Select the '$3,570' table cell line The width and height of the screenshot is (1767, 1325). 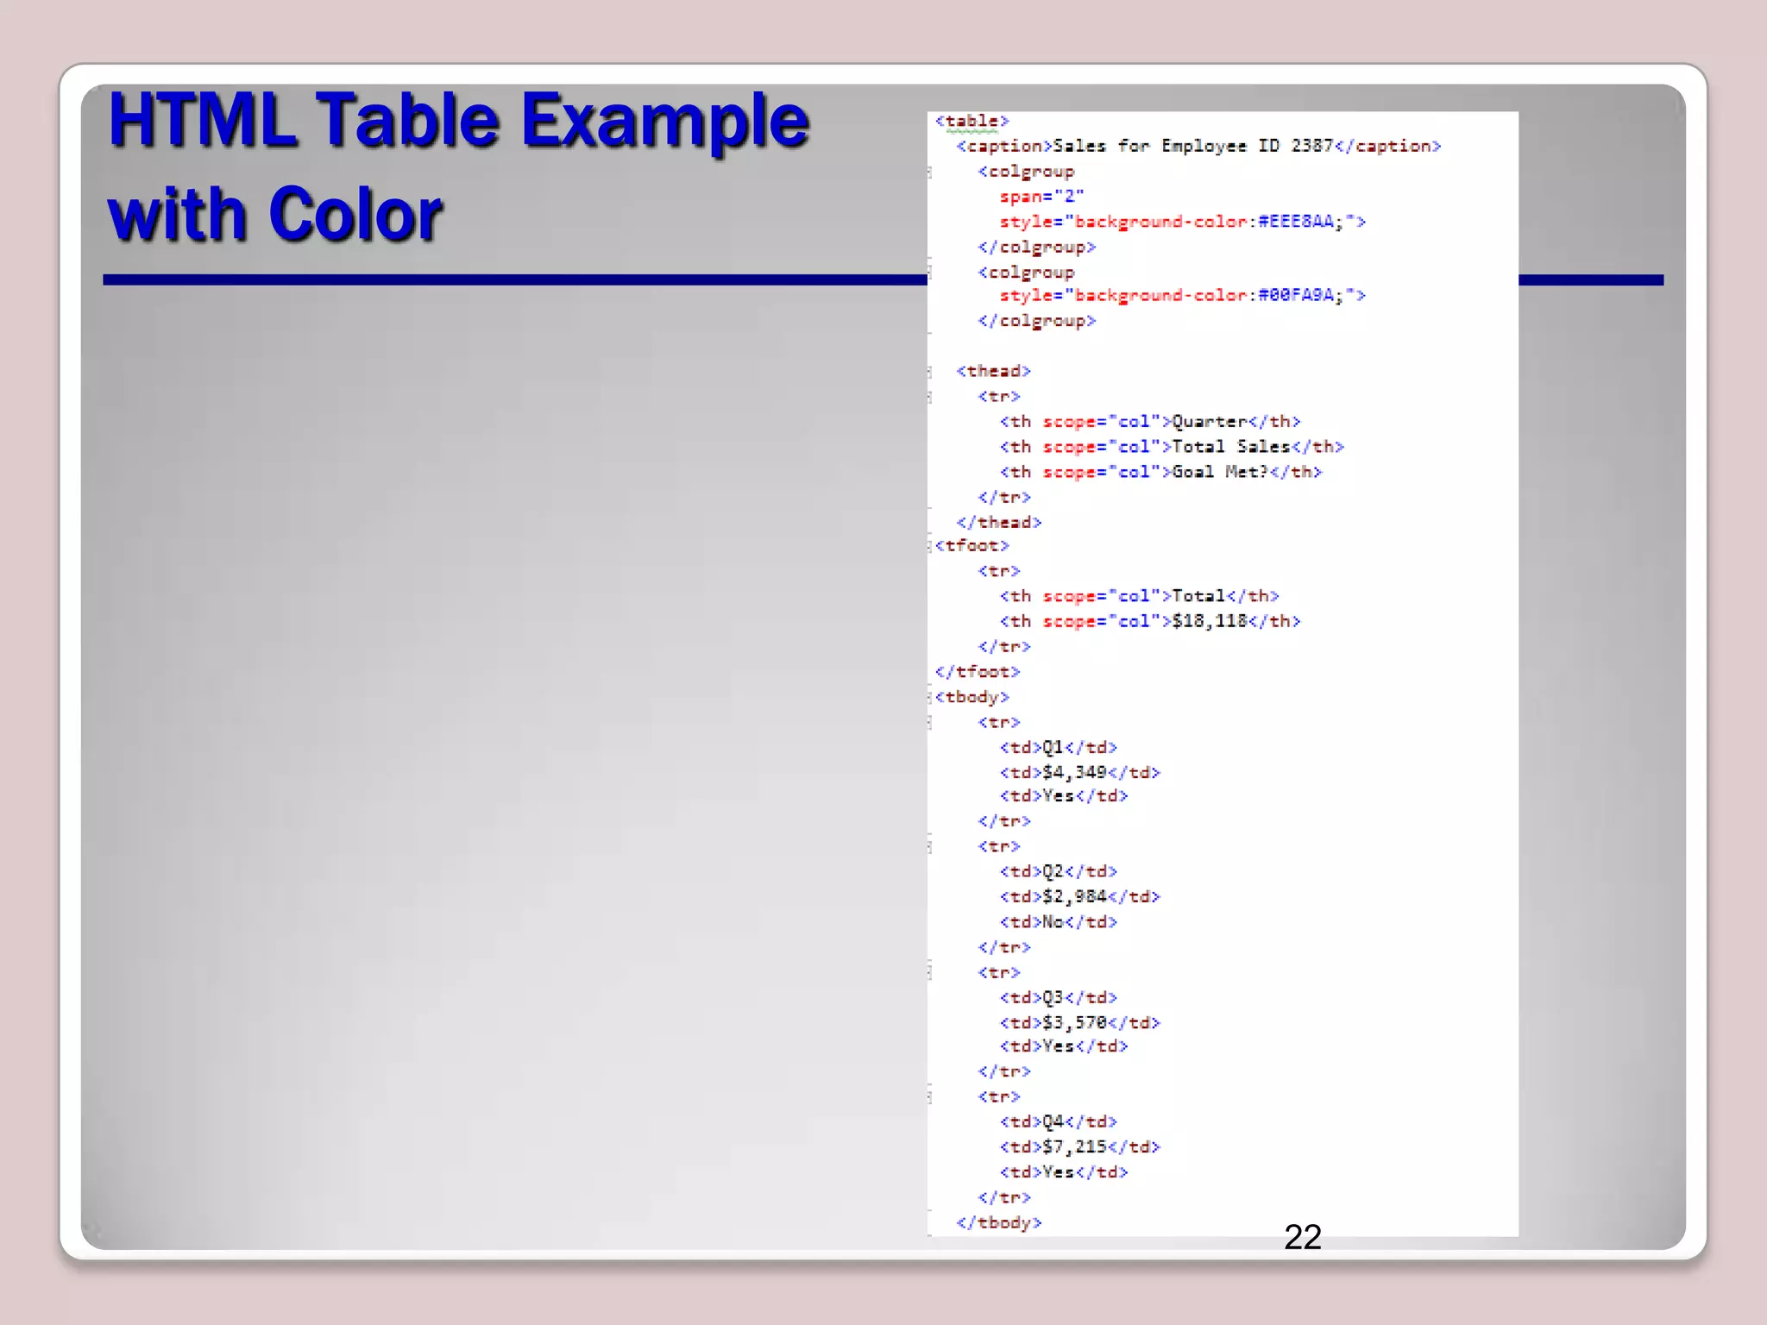click(1079, 1022)
